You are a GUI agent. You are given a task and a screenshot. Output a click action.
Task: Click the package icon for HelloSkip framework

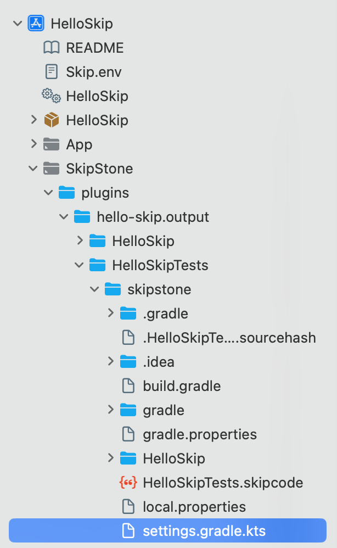50,120
